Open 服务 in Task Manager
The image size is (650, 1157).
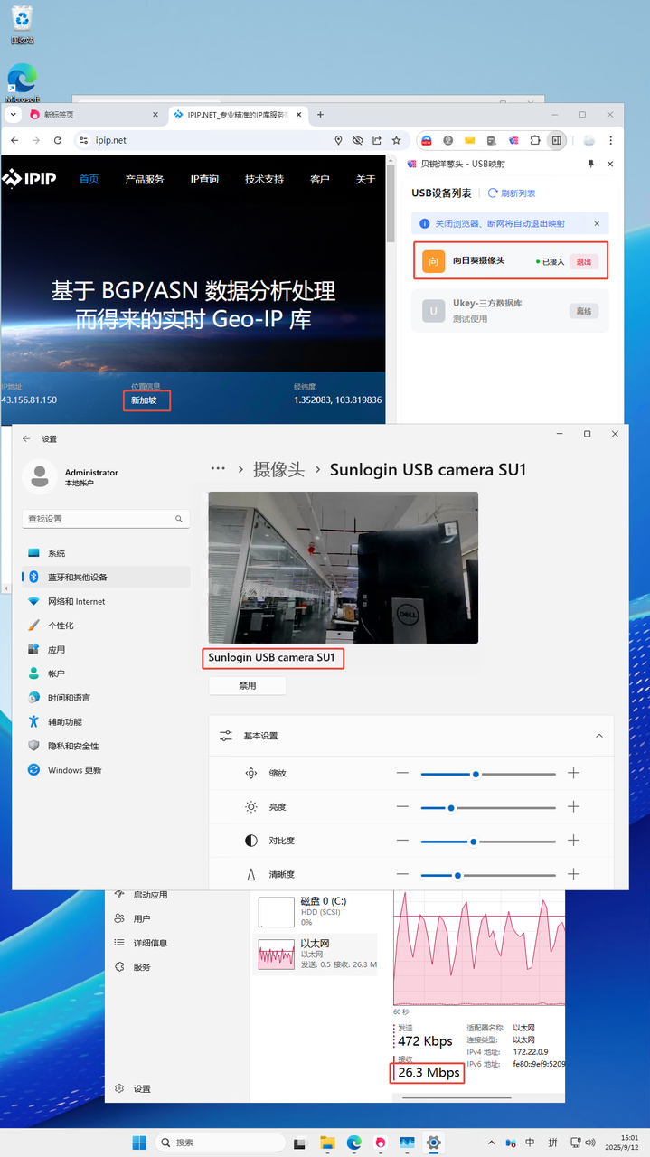coord(142,967)
